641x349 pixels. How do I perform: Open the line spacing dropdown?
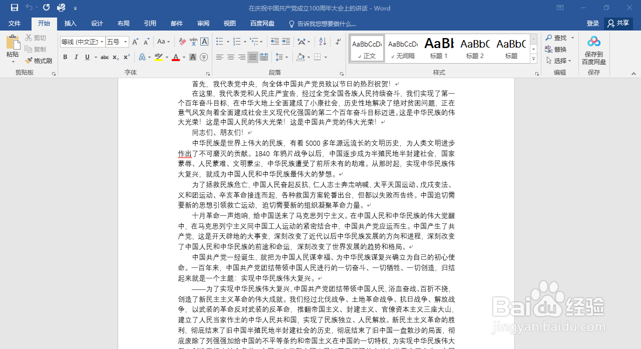[x=282, y=57]
